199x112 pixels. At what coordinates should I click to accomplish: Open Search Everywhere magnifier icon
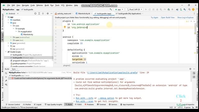(189, 9)
